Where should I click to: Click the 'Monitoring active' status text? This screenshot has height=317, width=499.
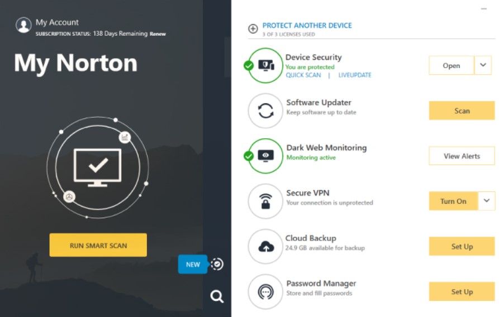click(x=311, y=157)
